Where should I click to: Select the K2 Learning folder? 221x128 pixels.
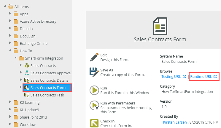pos(30,103)
